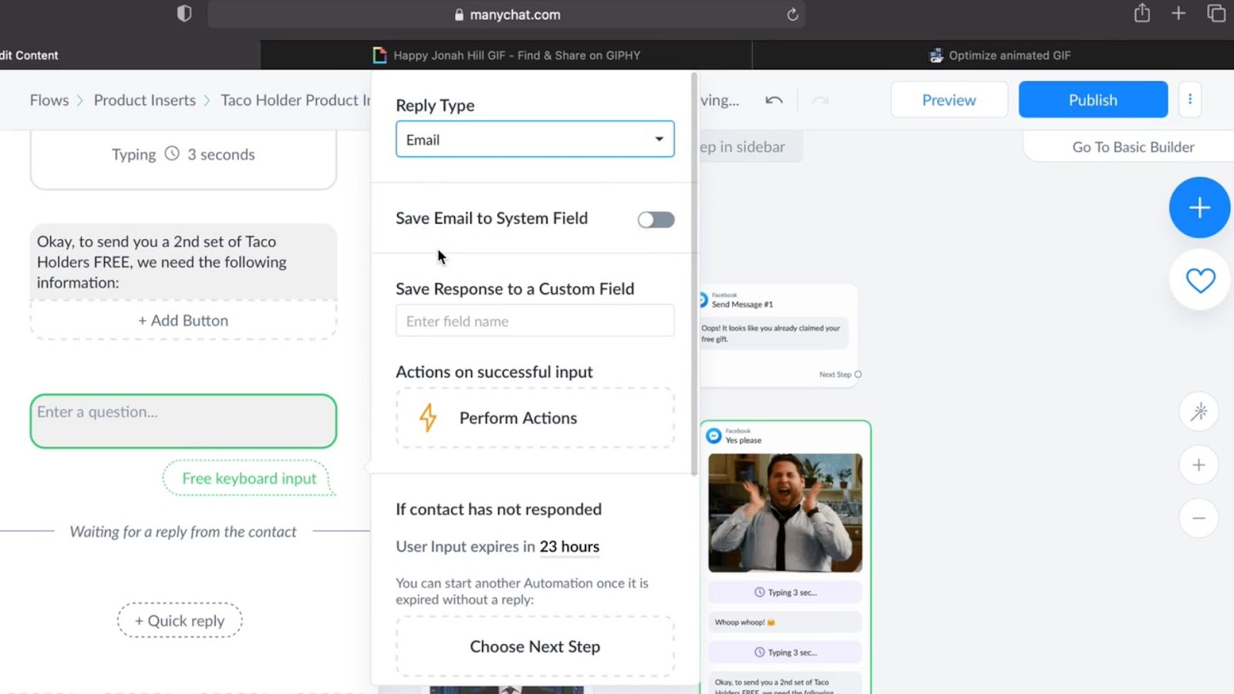Zoom in on the flow canvas
This screenshot has width=1234, height=694.
1199,465
